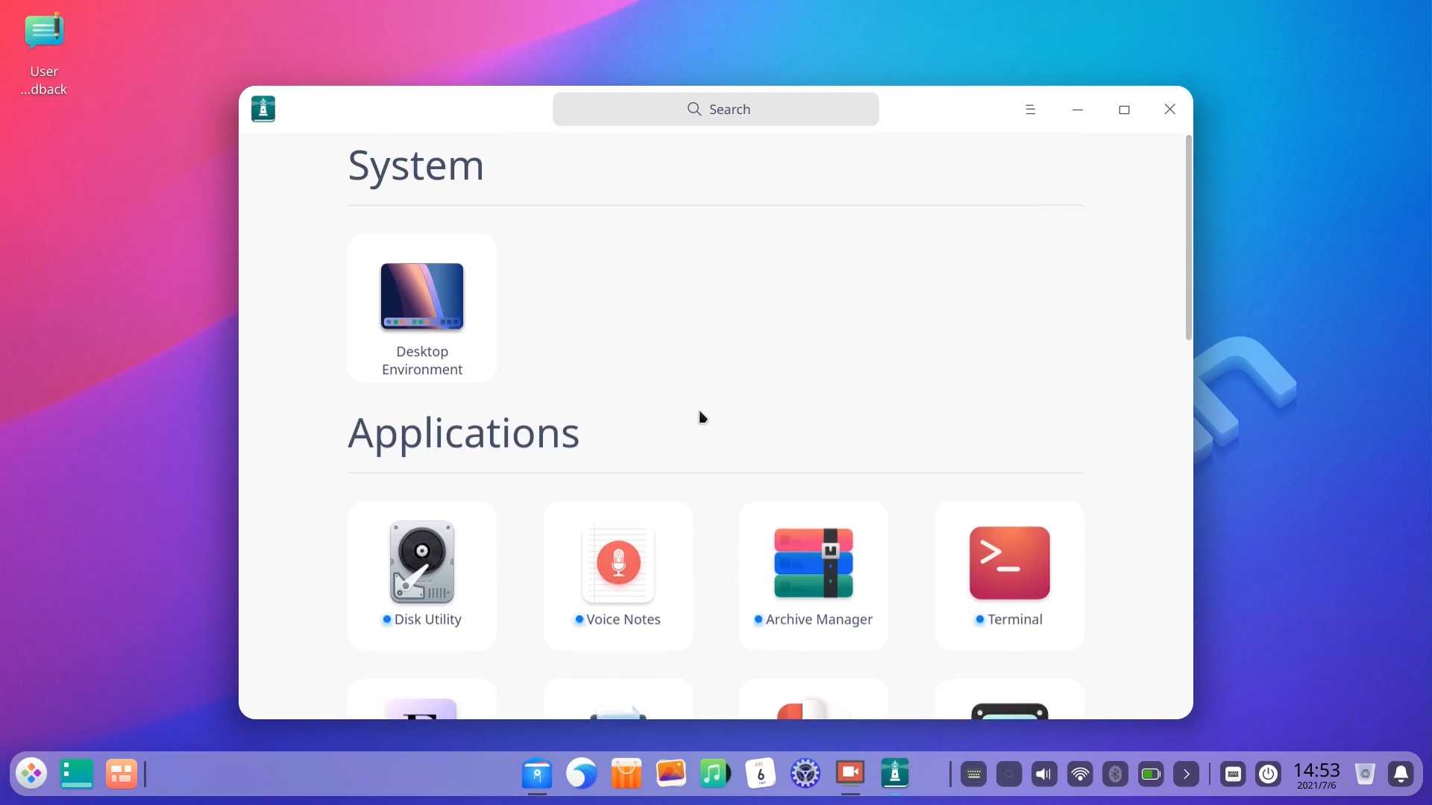The width and height of the screenshot is (1432, 805).
Task: Click the multitasking view dock icon
Action: [121, 774]
